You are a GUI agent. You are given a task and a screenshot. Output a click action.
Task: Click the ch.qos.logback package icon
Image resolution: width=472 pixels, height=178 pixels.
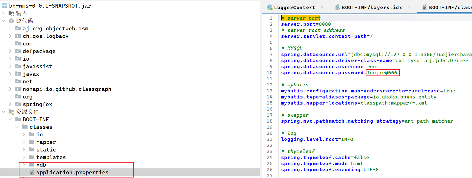point(18,36)
